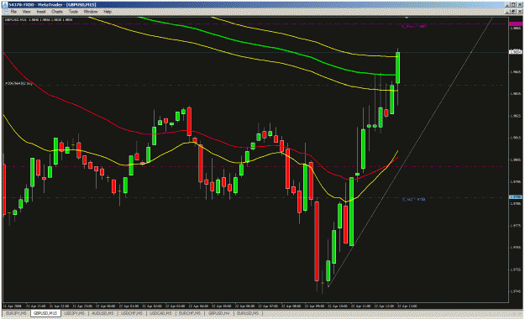Click the magenta pivot level label near top right
The height and width of the screenshot is (319, 525).
[414, 26]
